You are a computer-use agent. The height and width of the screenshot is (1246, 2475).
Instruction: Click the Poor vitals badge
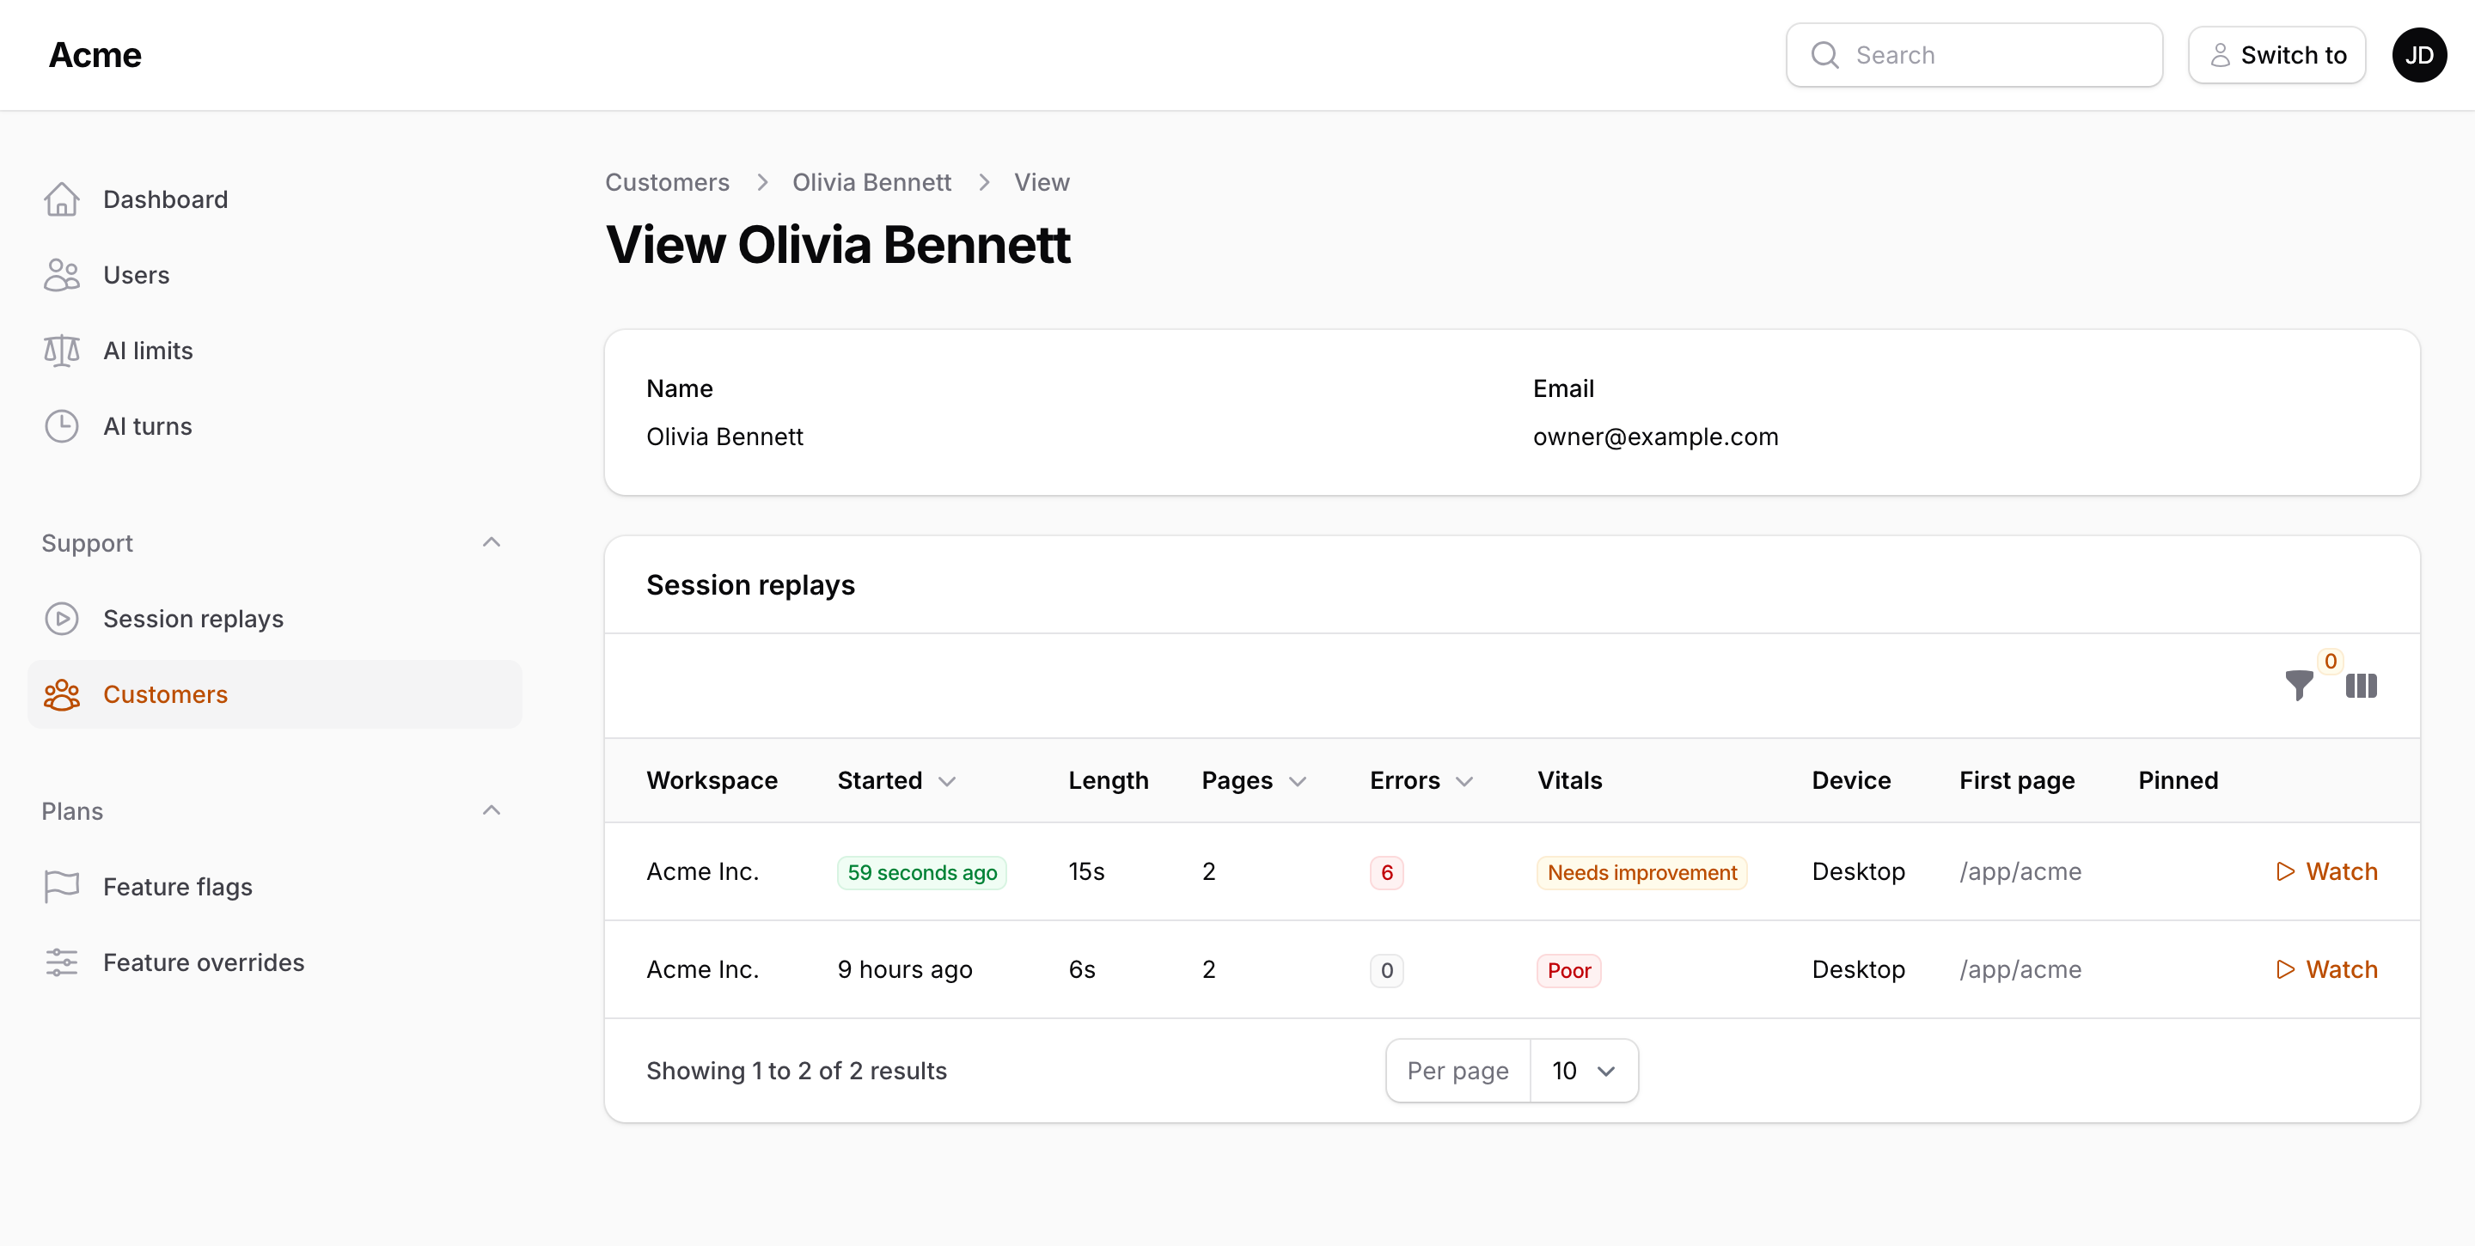pyautogui.click(x=1569, y=970)
